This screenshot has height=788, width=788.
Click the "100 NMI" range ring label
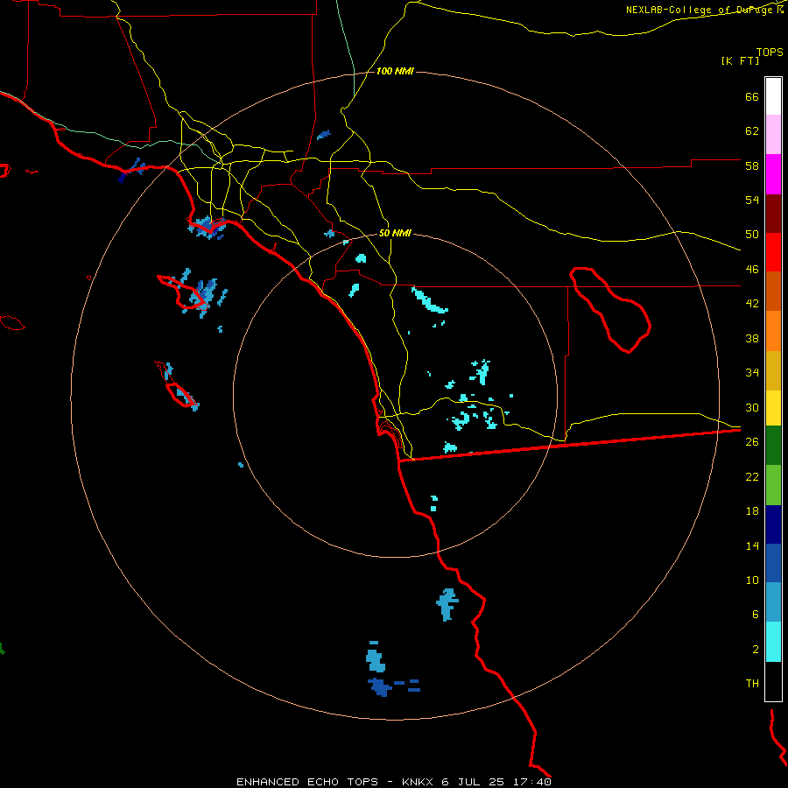coord(395,72)
